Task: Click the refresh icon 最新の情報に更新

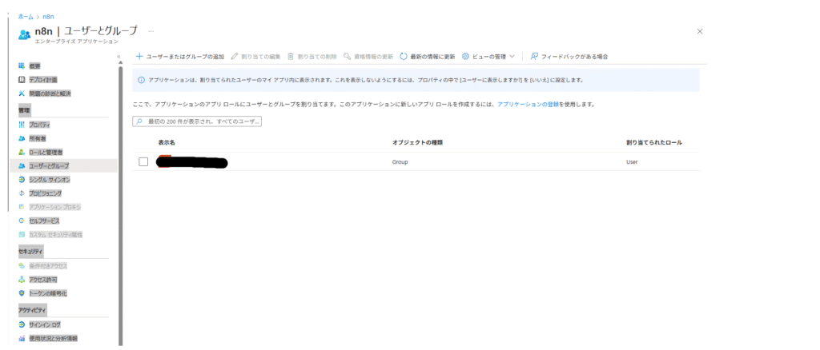Action: click(404, 57)
